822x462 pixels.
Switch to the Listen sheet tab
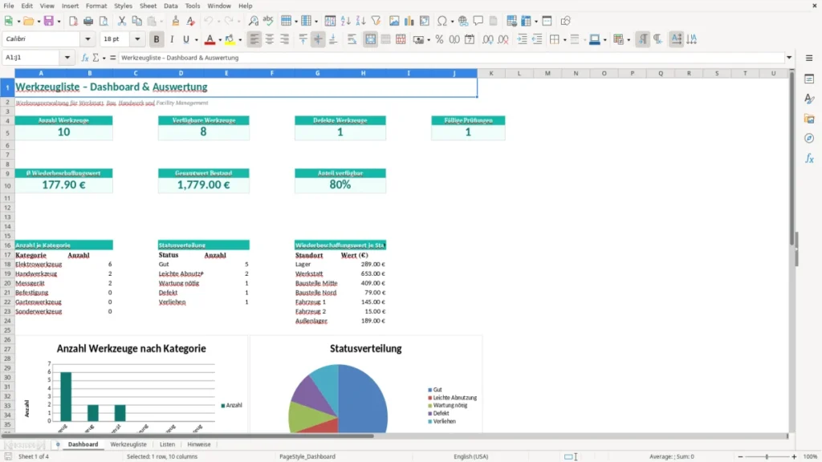(x=167, y=444)
